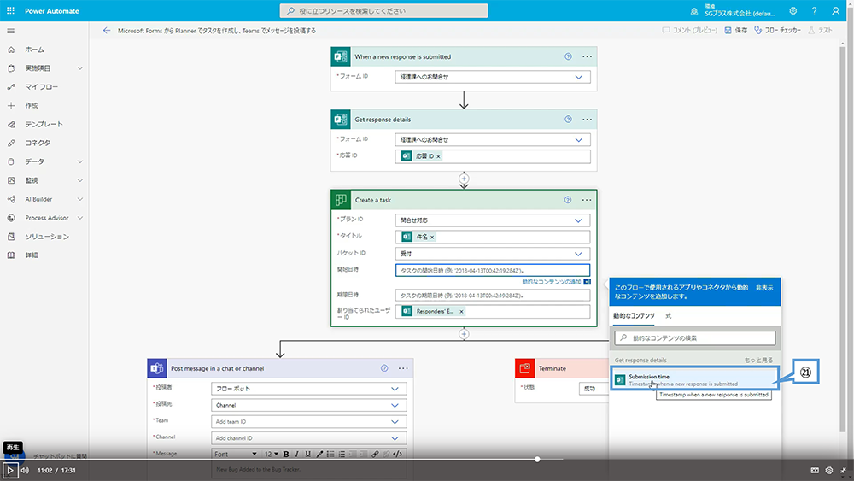This screenshot has height=481, width=854.
Task: Open more options for 'When a new response is submitted'
Action: coord(588,56)
